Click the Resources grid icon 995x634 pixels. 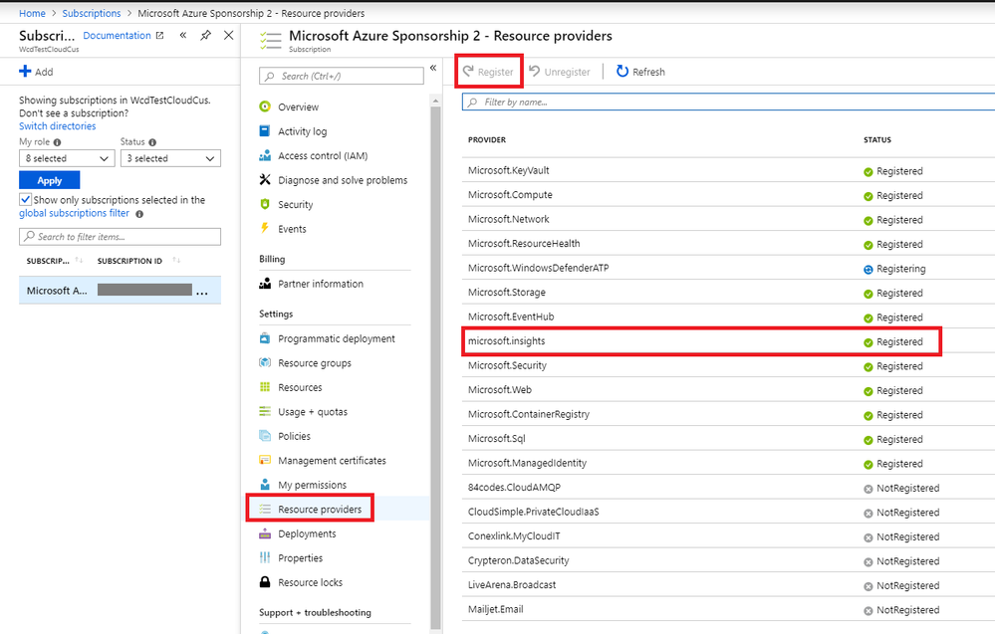click(x=265, y=387)
